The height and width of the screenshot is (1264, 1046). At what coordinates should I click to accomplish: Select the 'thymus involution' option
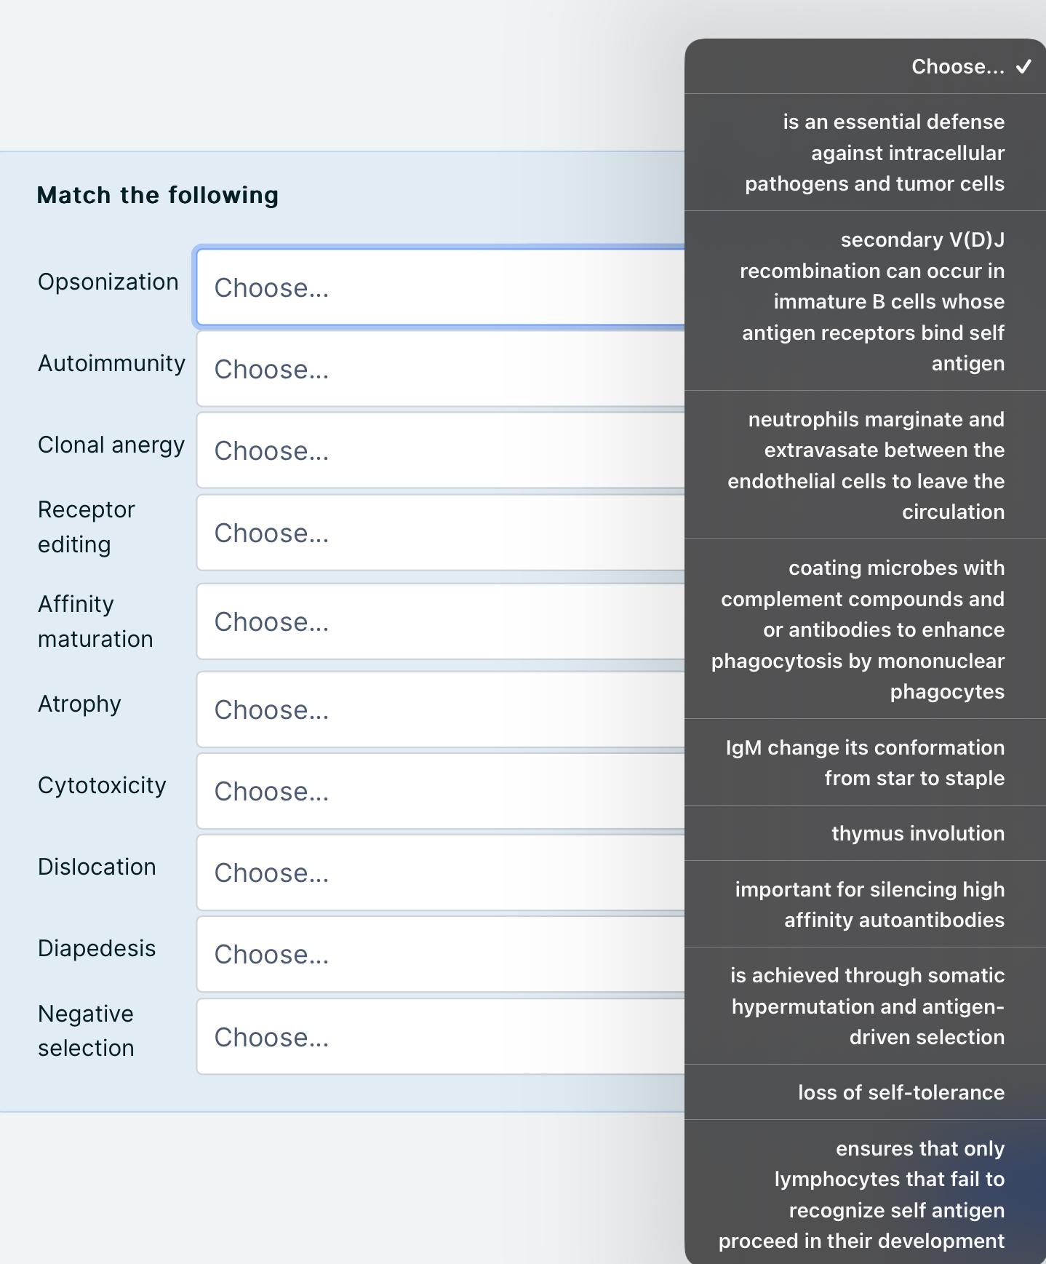(x=866, y=833)
